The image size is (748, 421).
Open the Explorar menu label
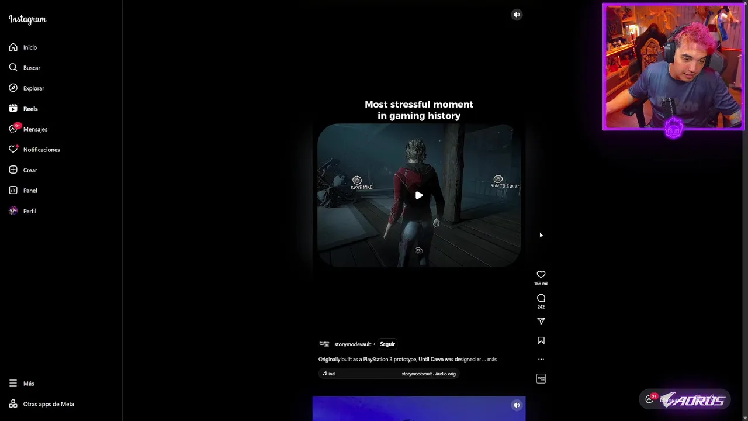[x=33, y=88]
